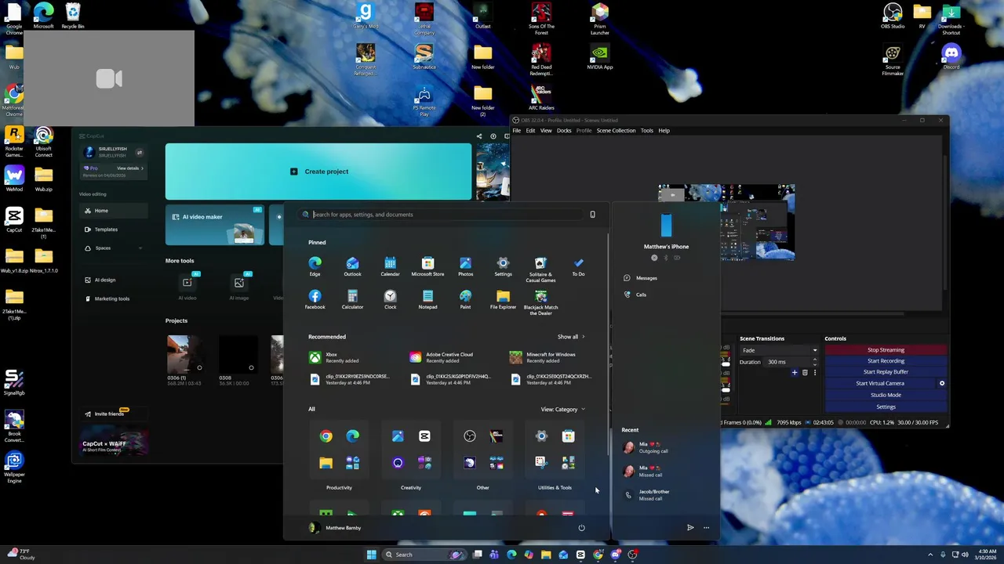Open Blackjack Match the Dealer
Screen dimensions: 1004x564
(x=540, y=302)
